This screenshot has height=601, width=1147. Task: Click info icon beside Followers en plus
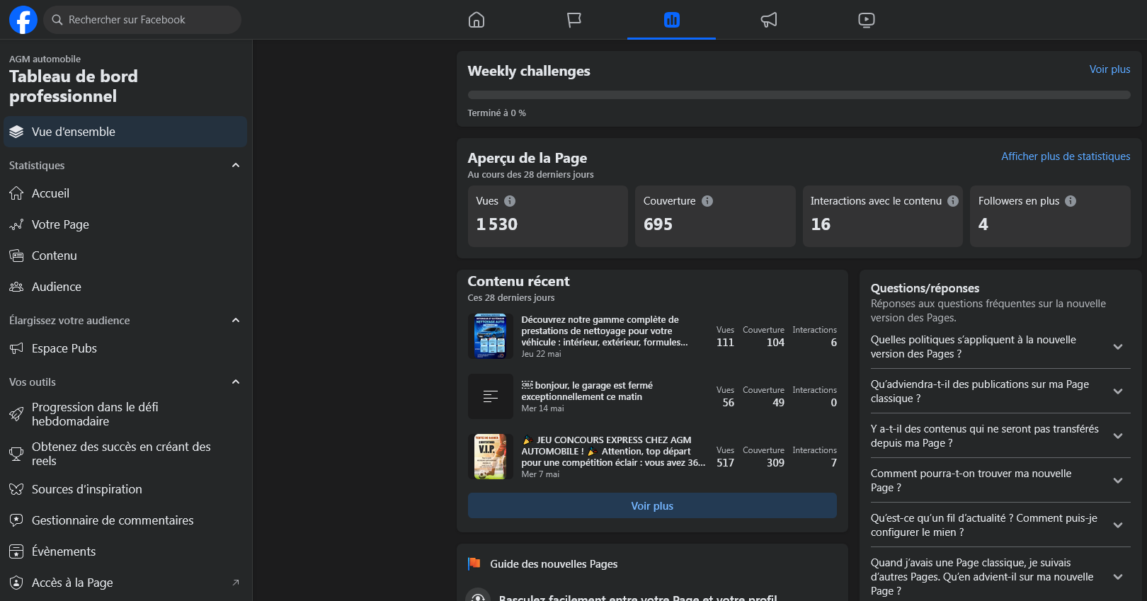pos(1071,201)
